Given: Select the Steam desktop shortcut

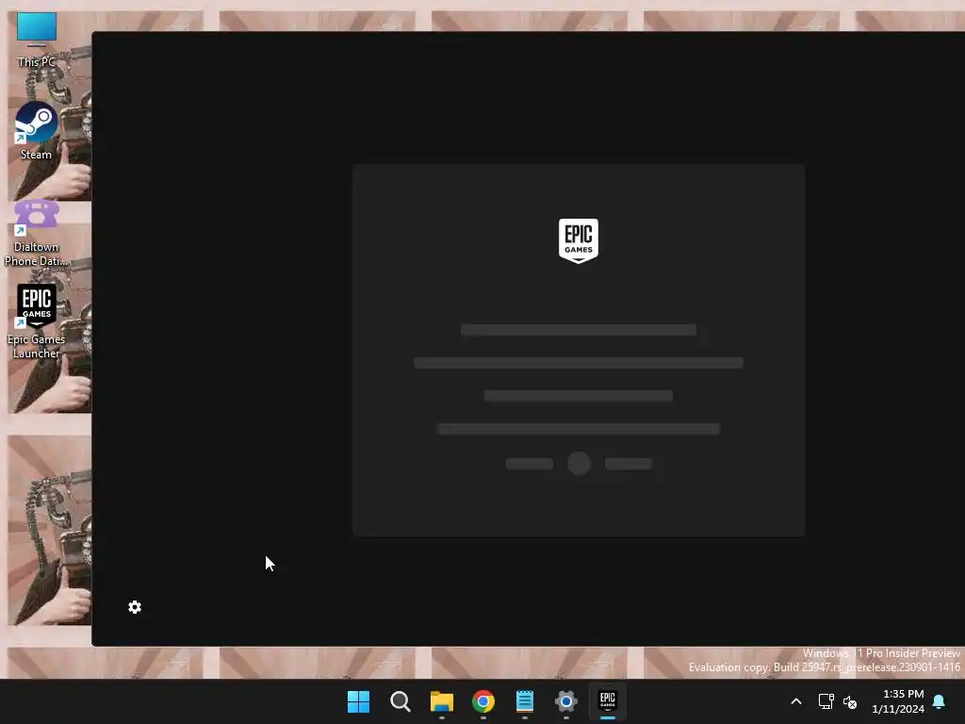Looking at the screenshot, I should pos(37,131).
